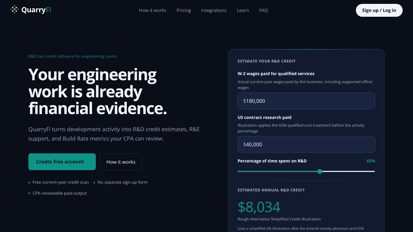
Task: Click 'W-2 wages paid for qualified services' label
Action: point(276,73)
